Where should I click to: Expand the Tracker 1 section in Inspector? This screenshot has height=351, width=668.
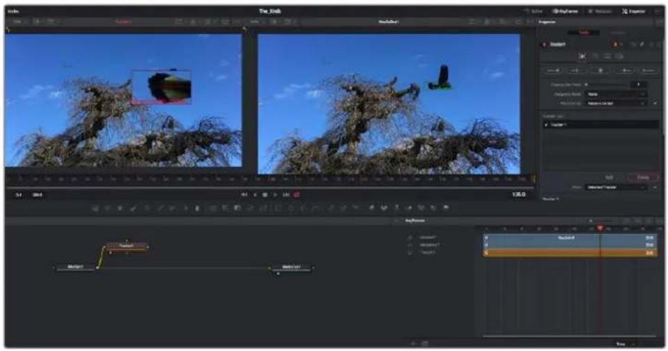pyautogui.click(x=551, y=198)
